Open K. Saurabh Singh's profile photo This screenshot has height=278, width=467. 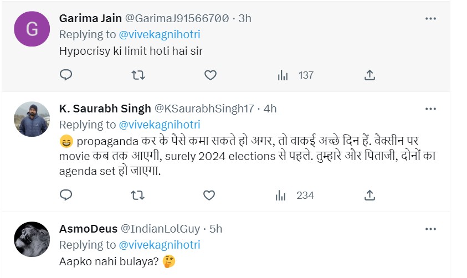point(32,119)
